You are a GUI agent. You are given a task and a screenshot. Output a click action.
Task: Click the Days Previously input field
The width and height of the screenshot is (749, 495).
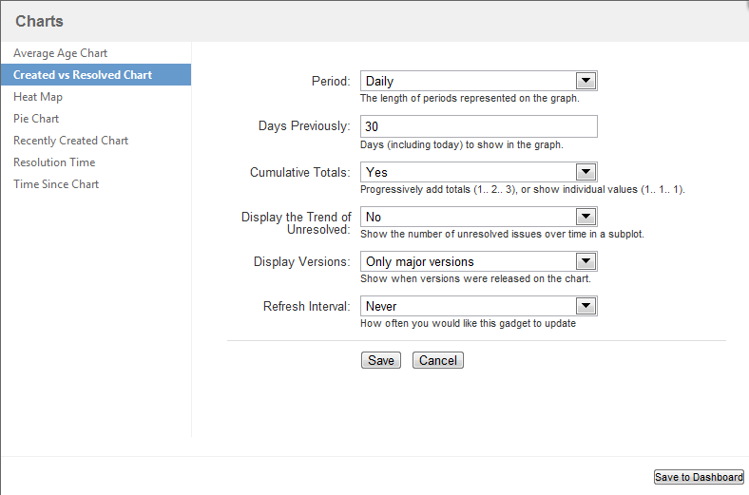[478, 126]
